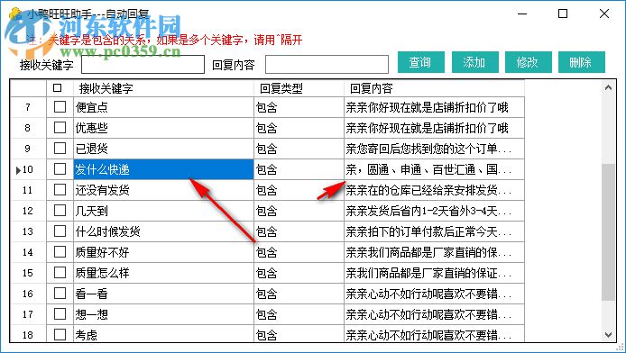626x353 pixels.
Task: Sort by 回复类型 column header
Action: click(x=299, y=88)
